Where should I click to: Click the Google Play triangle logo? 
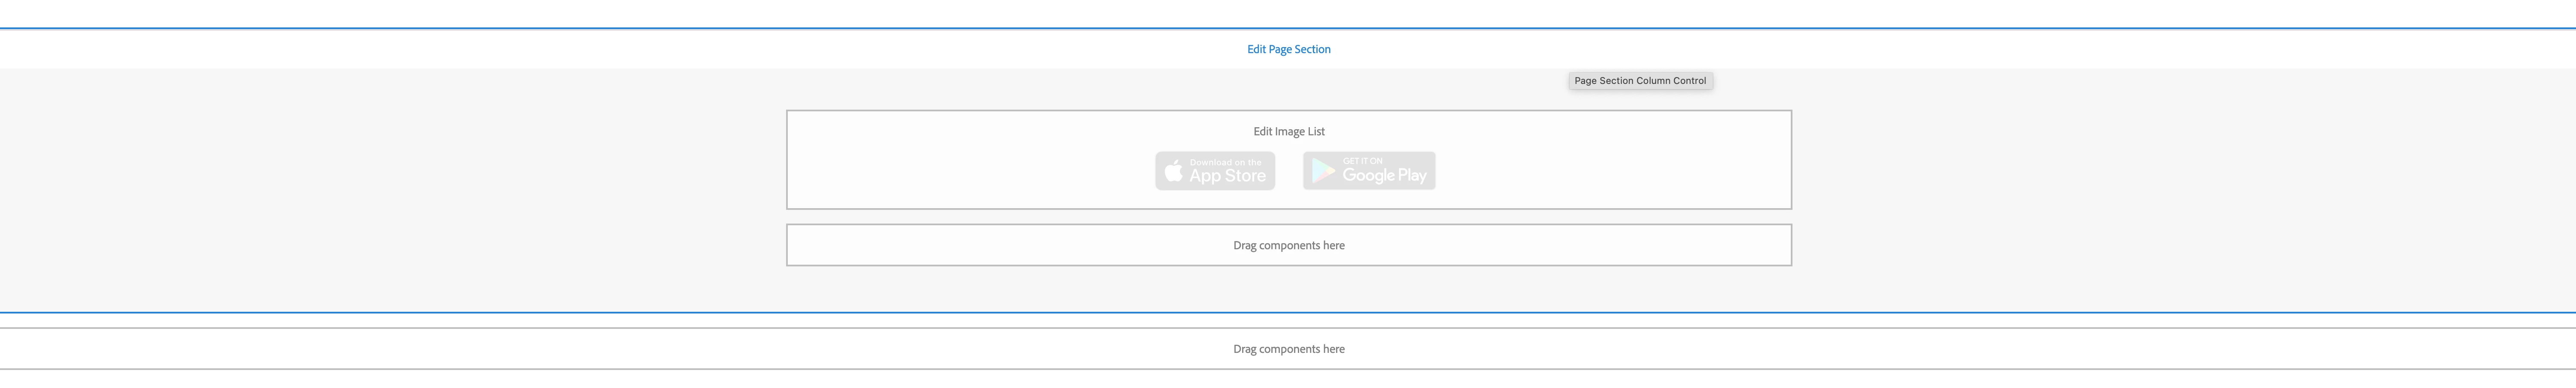pyautogui.click(x=1322, y=171)
